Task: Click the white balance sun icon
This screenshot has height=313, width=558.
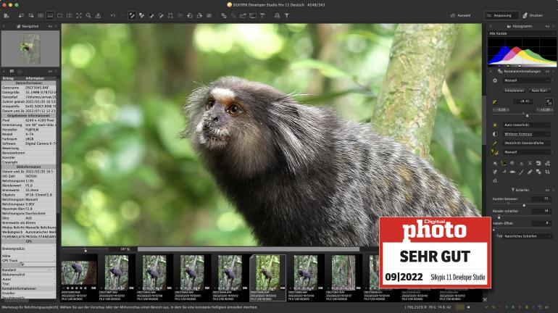Action: pos(495,125)
